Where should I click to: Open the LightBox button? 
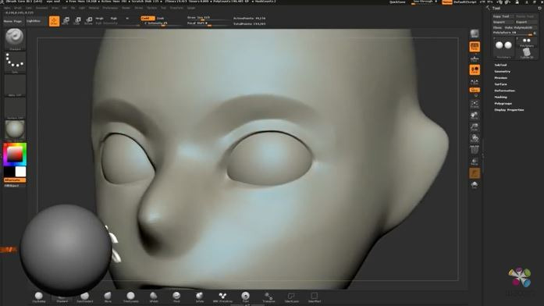(x=34, y=21)
